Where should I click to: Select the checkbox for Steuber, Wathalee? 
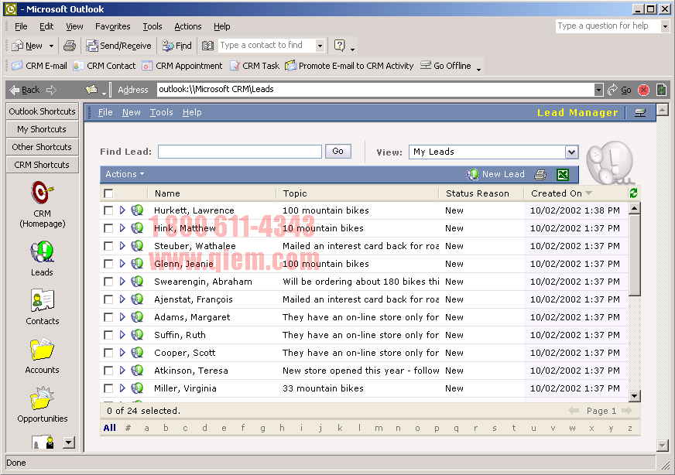(108, 246)
